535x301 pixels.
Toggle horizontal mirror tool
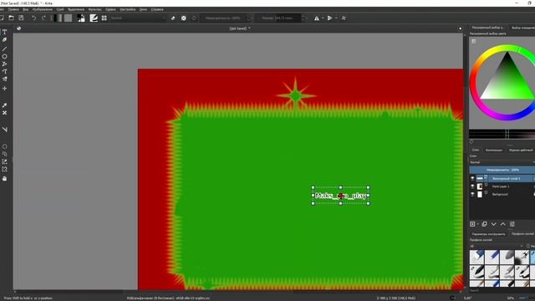point(316,18)
